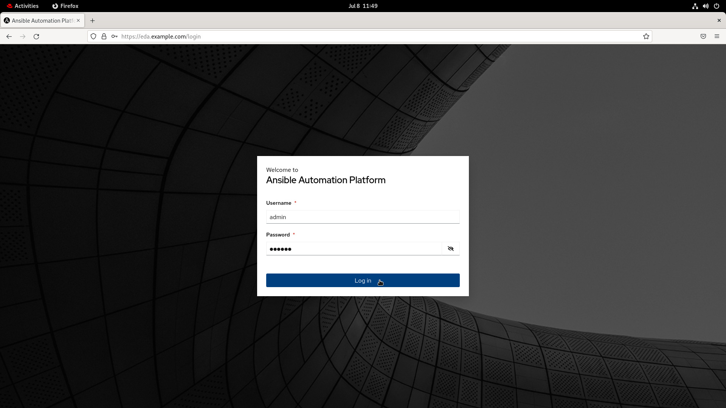Screen dimensions: 726x408
Task: Open a new browser tab
Action: pos(93,21)
